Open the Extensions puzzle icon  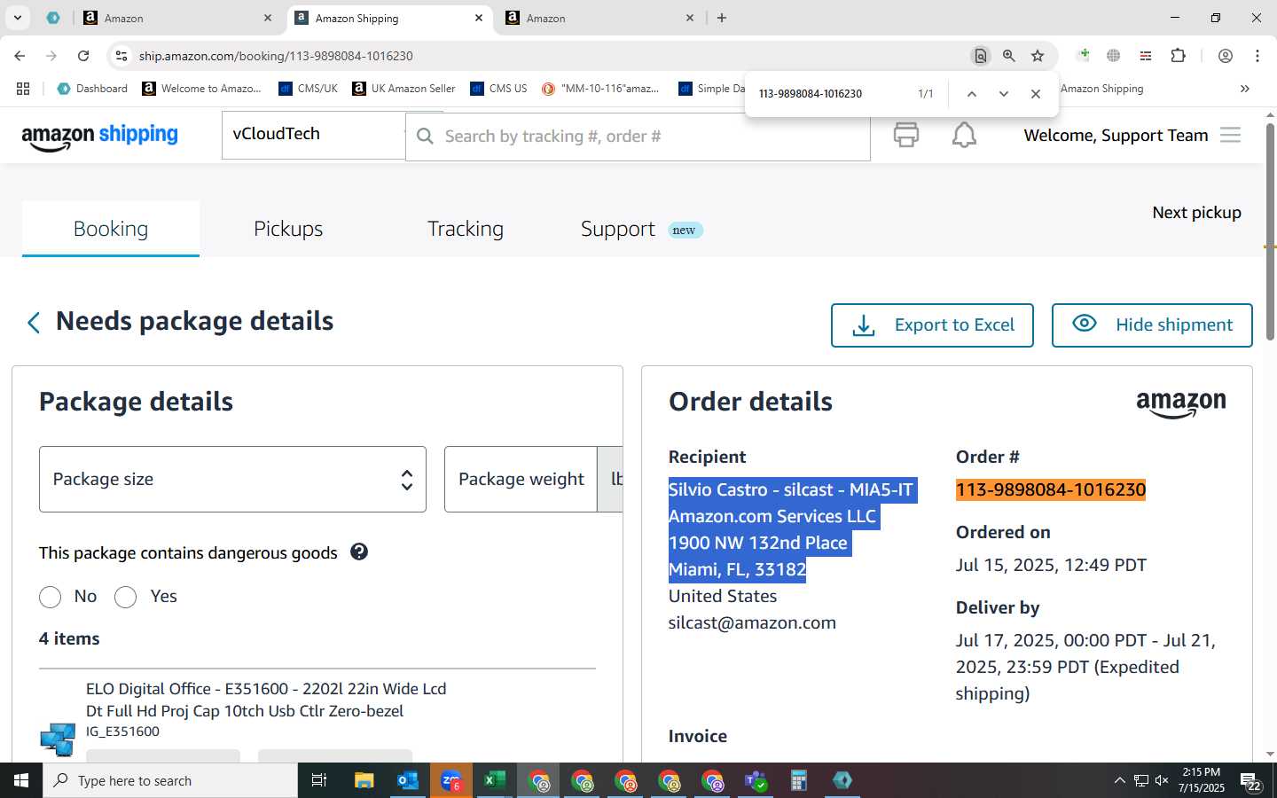(x=1178, y=56)
